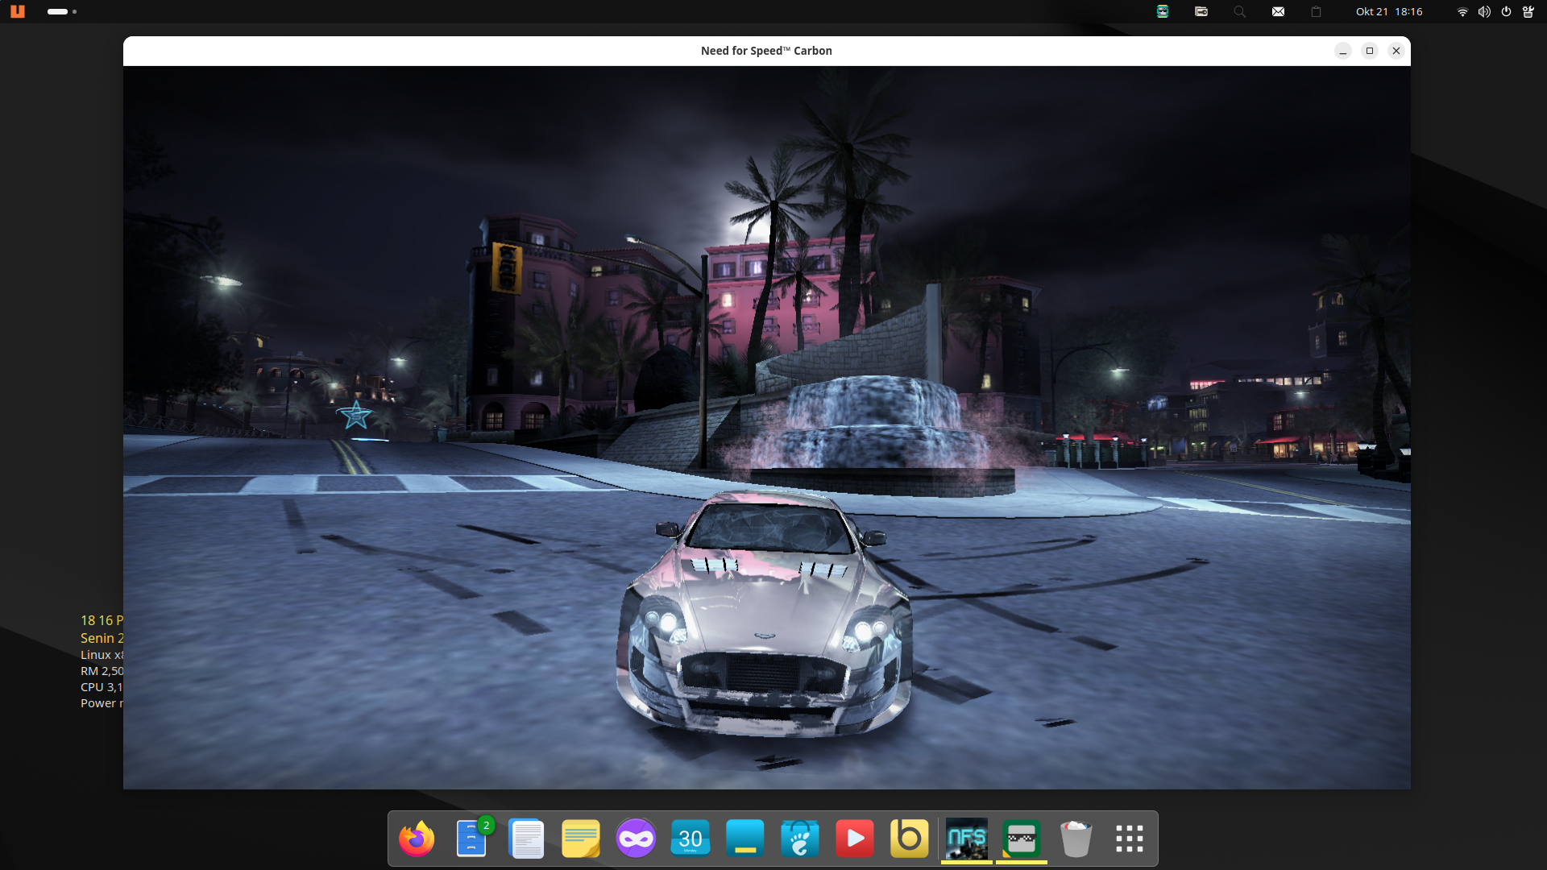Open the settings tools tray icon
The image size is (1547, 870).
point(1528,11)
